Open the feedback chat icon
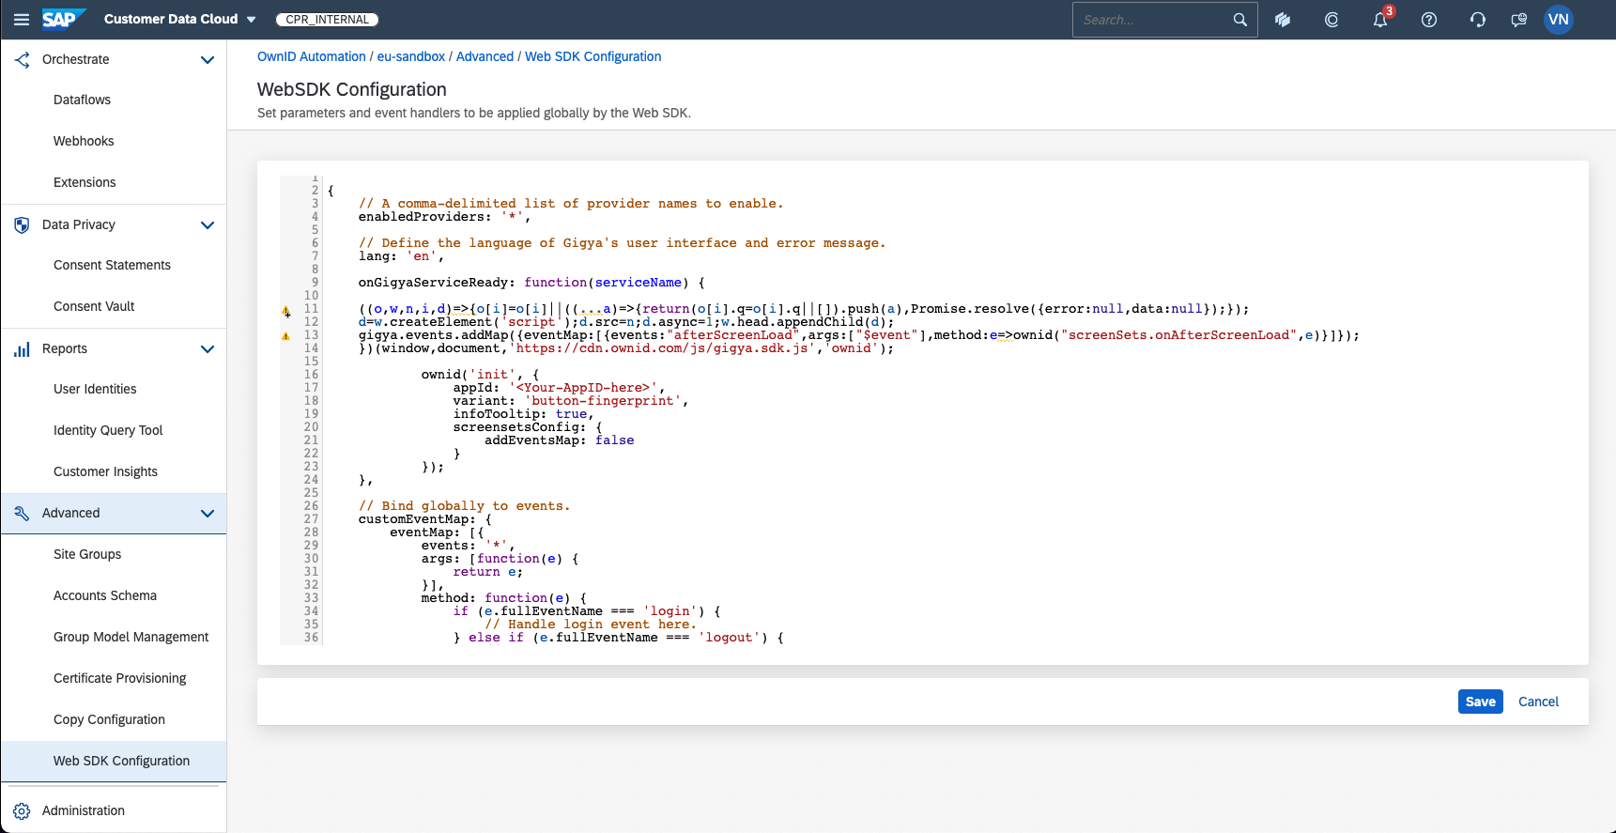The image size is (1616, 833). click(x=1518, y=20)
